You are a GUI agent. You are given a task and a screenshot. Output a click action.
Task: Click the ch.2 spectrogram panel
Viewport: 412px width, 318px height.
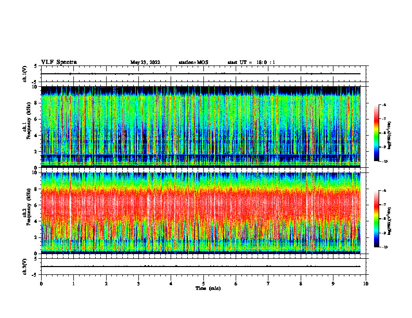pos(201,213)
